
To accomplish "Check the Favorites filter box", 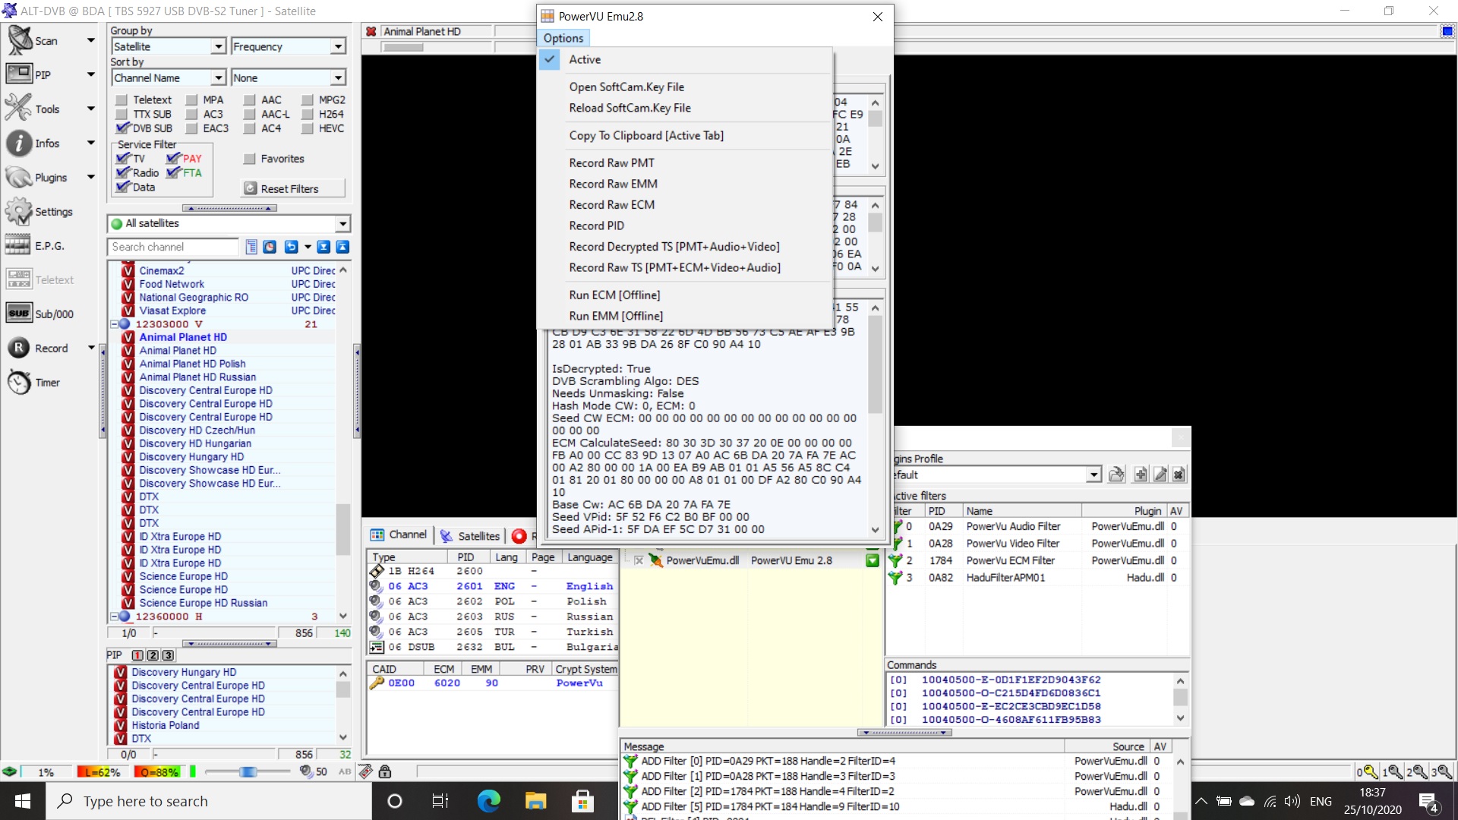I will (249, 159).
